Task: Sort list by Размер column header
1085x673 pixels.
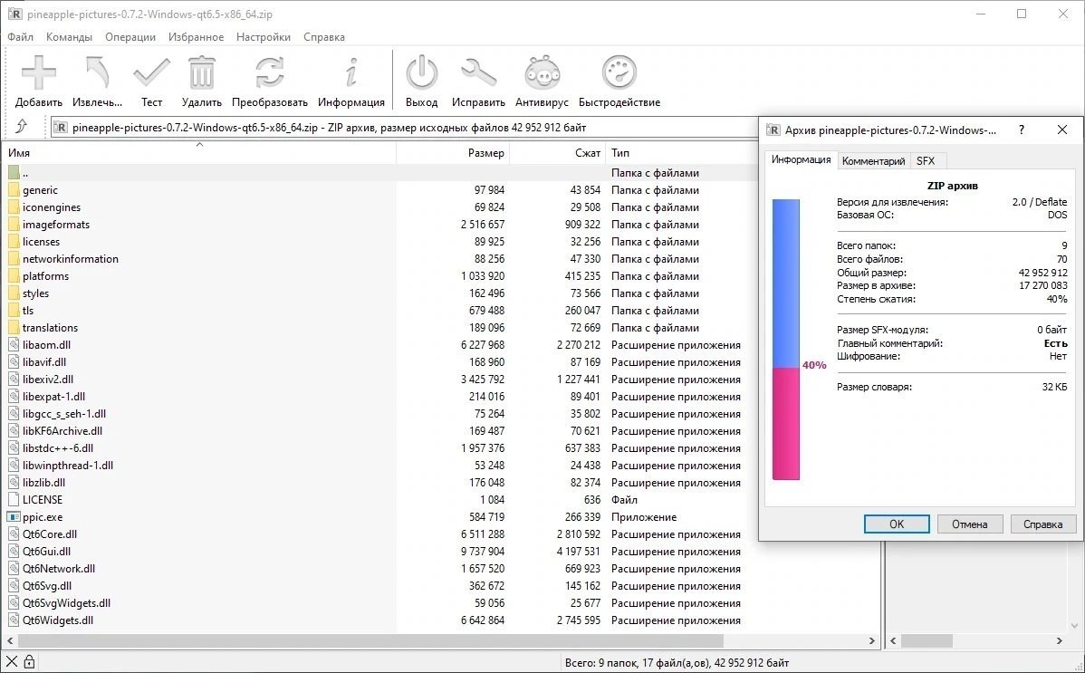Action: point(453,152)
